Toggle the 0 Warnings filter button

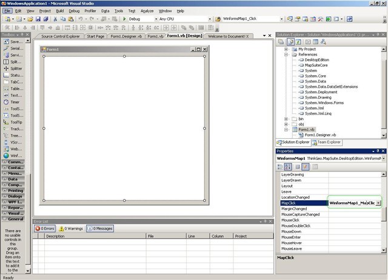[x=71, y=228]
